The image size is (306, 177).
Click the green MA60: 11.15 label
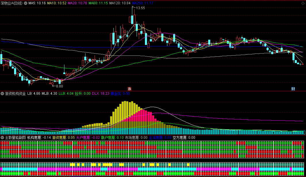98,3
